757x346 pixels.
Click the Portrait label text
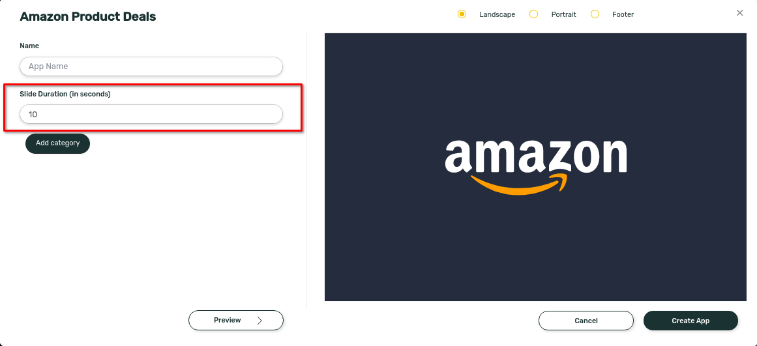563,14
